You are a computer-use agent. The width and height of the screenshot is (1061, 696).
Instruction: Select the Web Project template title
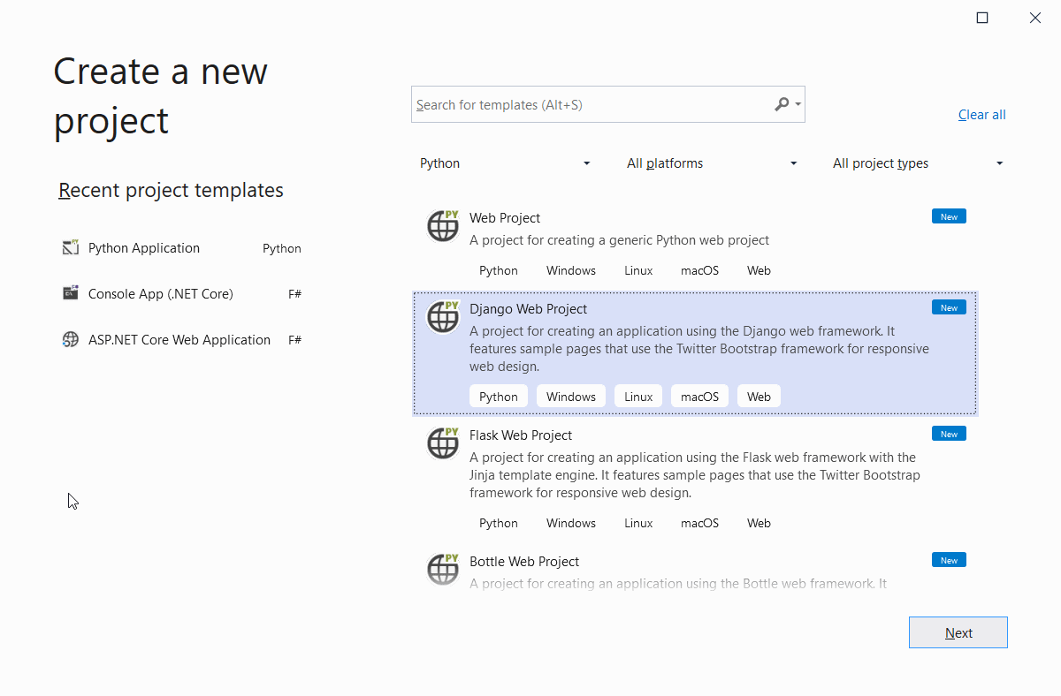tap(504, 218)
